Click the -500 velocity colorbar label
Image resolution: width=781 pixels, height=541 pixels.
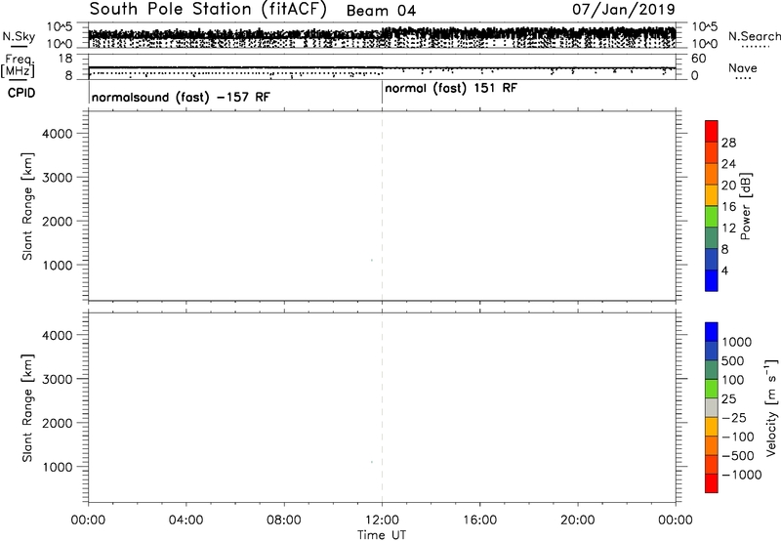[x=738, y=456]
